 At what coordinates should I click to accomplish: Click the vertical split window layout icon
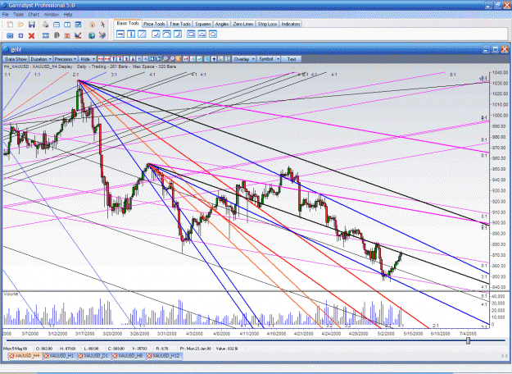pyautogui.click(x=67, y=25)
